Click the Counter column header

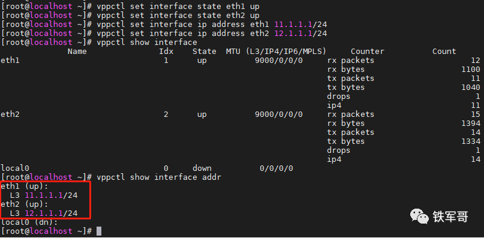point(367,51)
